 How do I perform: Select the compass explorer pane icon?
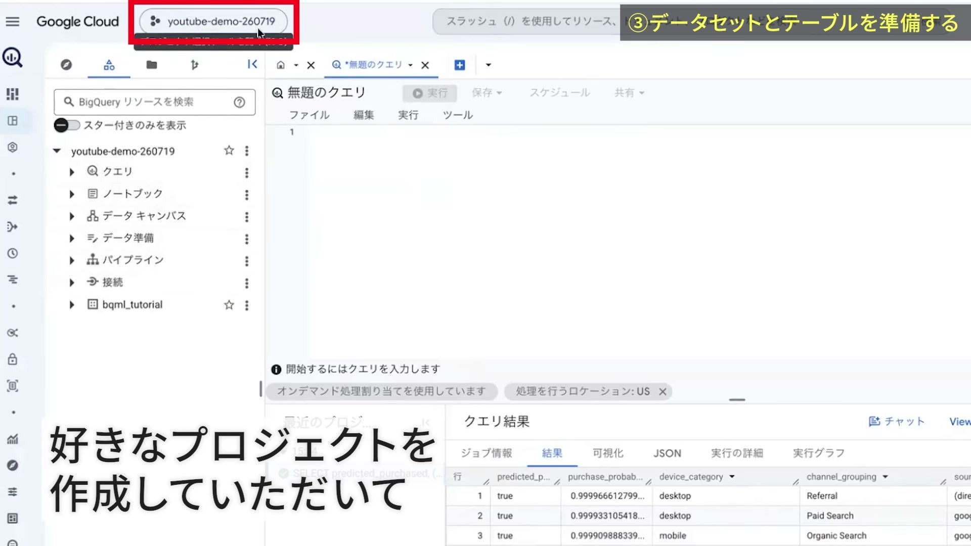(66, 65)
